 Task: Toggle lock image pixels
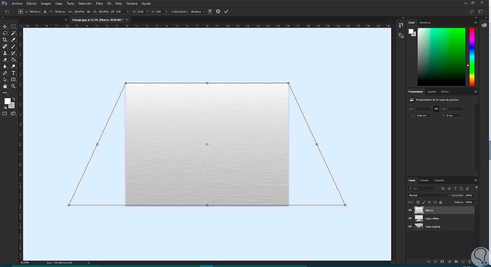click(x=423, y=202)
